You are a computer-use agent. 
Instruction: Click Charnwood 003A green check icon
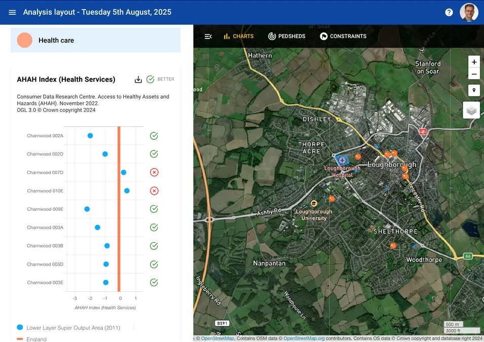click(154, 227)
